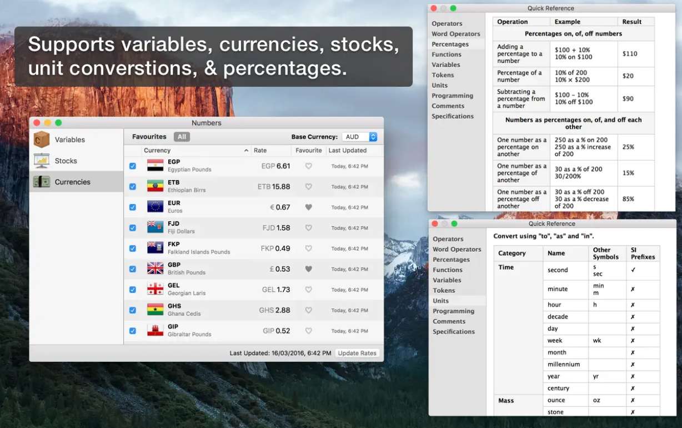This screenshot has width=682, height=428.
Task: Favourite FJD with its heart icon
Action: pyautogui.click(x=309, y=228)
